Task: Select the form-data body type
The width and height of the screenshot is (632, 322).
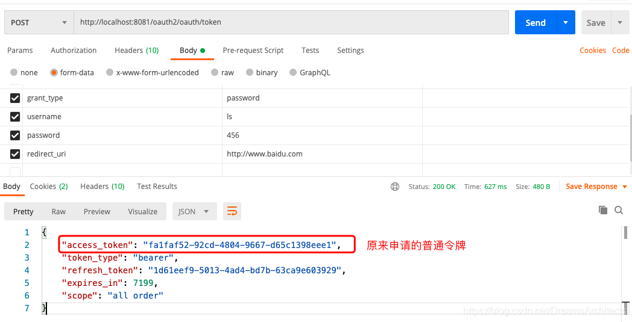Action: pos(72,72)
